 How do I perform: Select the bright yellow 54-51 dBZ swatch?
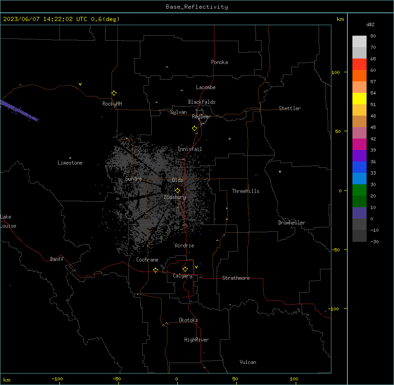point(359,98)
